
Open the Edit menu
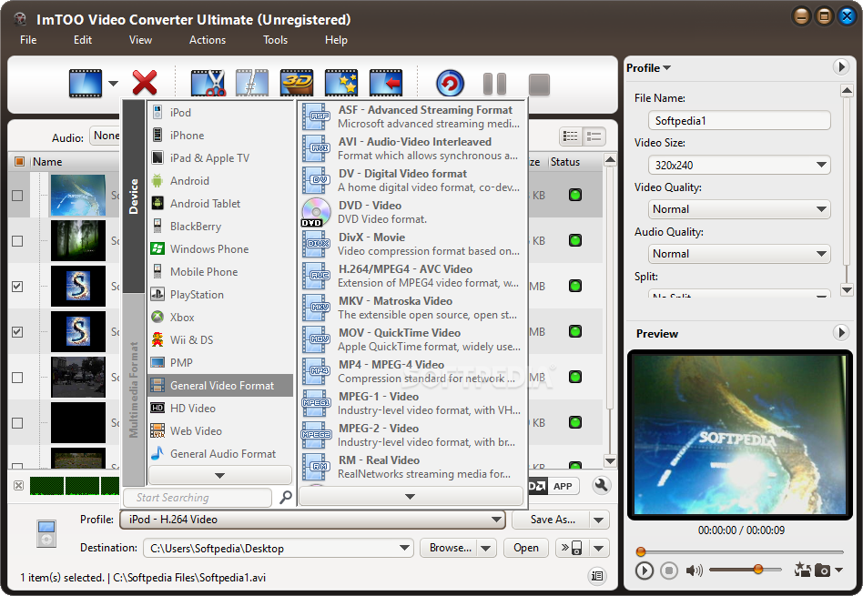83,40
